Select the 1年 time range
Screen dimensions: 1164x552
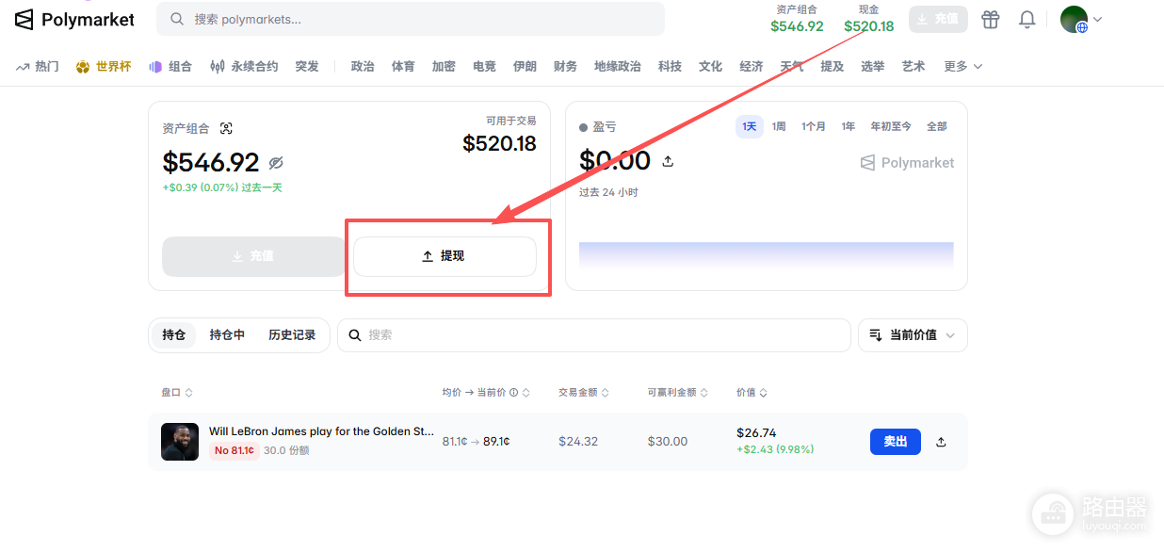pyautogui.click(x=849, y=126)
